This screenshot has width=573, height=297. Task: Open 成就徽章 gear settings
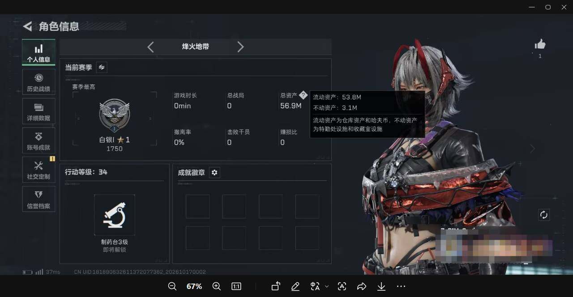tap(214, 173)
